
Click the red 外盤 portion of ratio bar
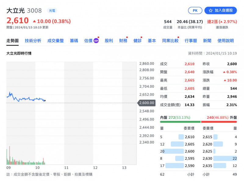point(219,122)
